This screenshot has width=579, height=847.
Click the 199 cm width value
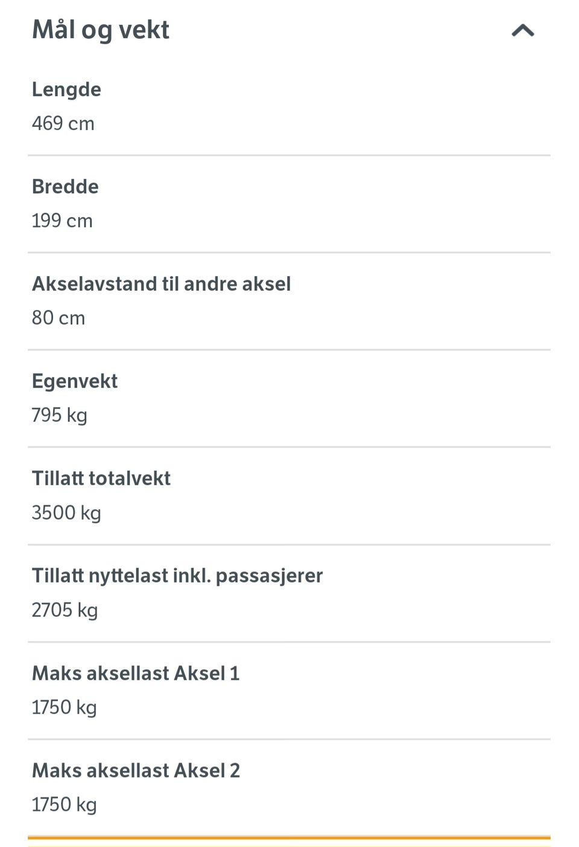coord(62,221)
